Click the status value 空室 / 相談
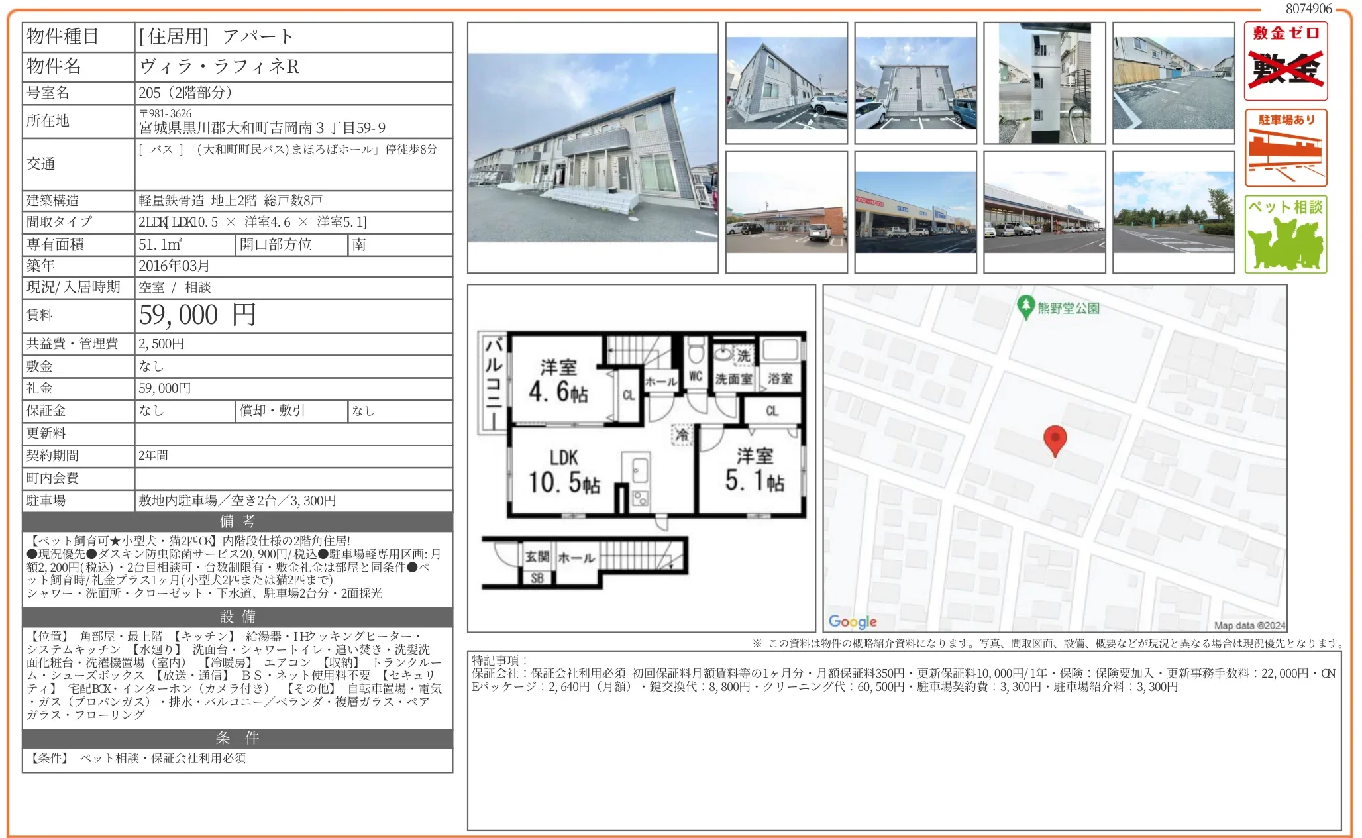Viewport: 1362px width, 838px height. 175,287
